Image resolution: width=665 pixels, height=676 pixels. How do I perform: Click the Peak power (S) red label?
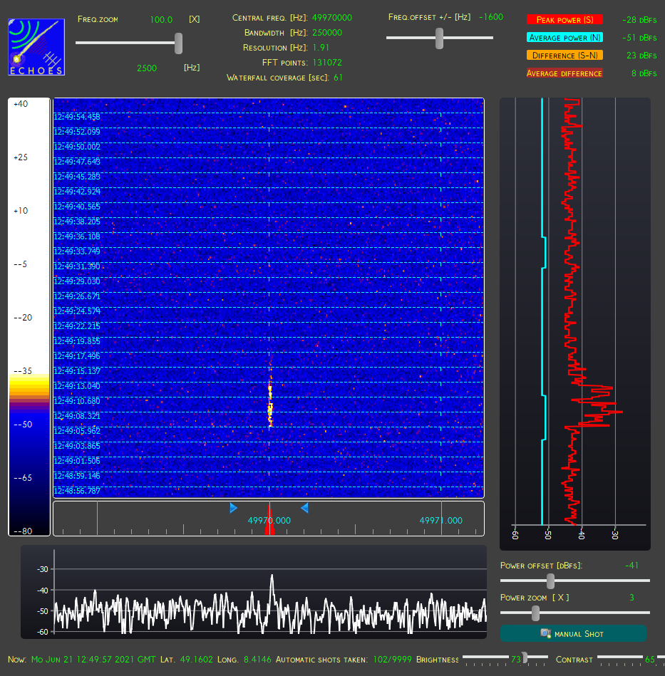(x=565, y=20)
